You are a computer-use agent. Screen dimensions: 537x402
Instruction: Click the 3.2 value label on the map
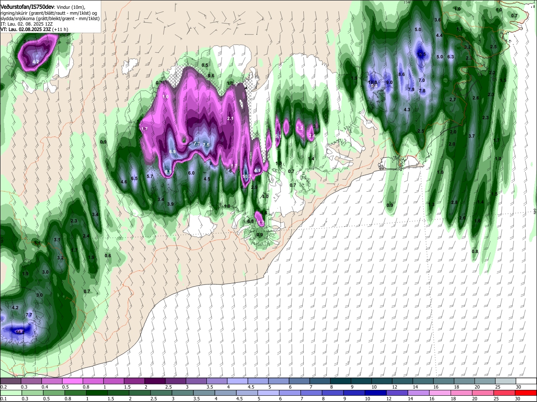coord(60,258)
